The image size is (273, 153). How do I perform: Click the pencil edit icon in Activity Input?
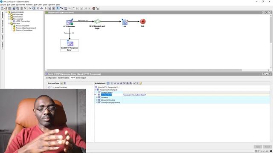141,83
